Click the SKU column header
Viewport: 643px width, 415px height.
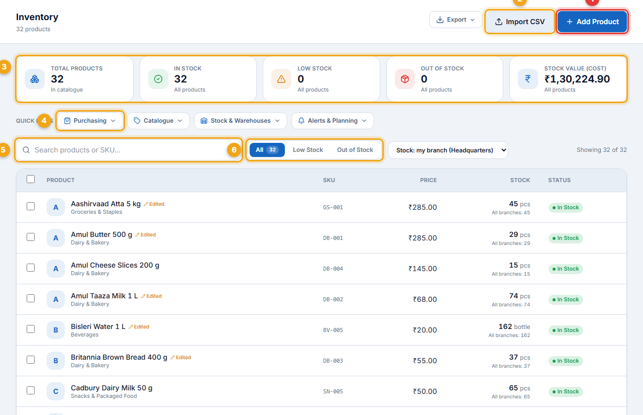(x=329, y=180)
